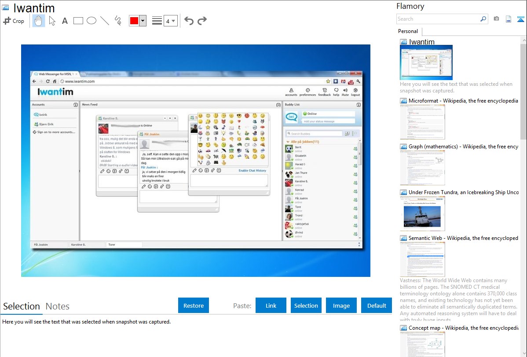Click the document icon beside the camera
Viewport: 527px width, 357px height.
[509, 19]
